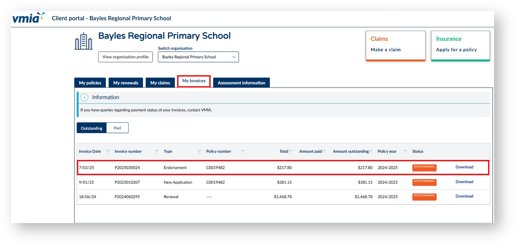Select invoice date 18/06/24 cell
The image size is (516, 245).
(87, 197)
